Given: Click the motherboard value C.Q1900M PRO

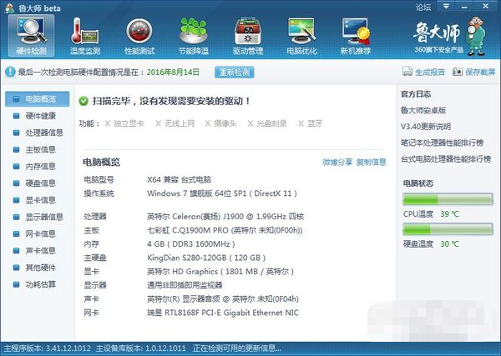Looking at the screenshot, I should pyautogui.click(x=225, y=230).
